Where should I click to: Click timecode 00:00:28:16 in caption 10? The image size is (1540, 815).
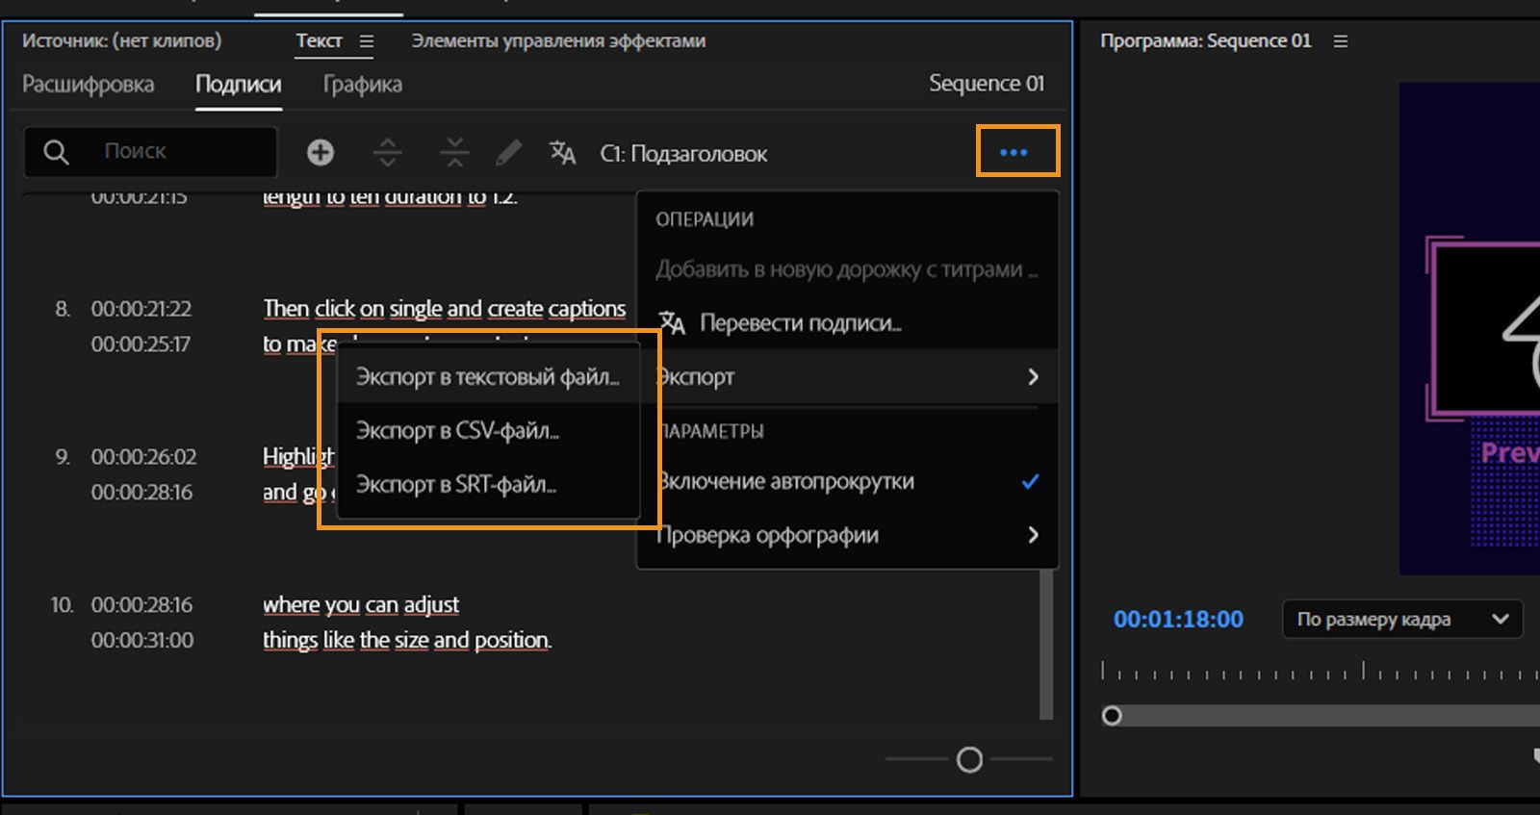(141, 604)
